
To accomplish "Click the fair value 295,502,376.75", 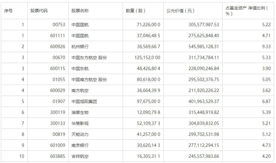I will [x=204, y=80].
